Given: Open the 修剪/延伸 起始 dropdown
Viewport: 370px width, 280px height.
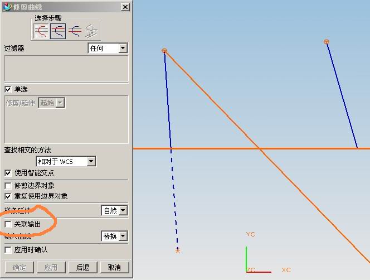Looking at the screenshot, I should 51,103.
